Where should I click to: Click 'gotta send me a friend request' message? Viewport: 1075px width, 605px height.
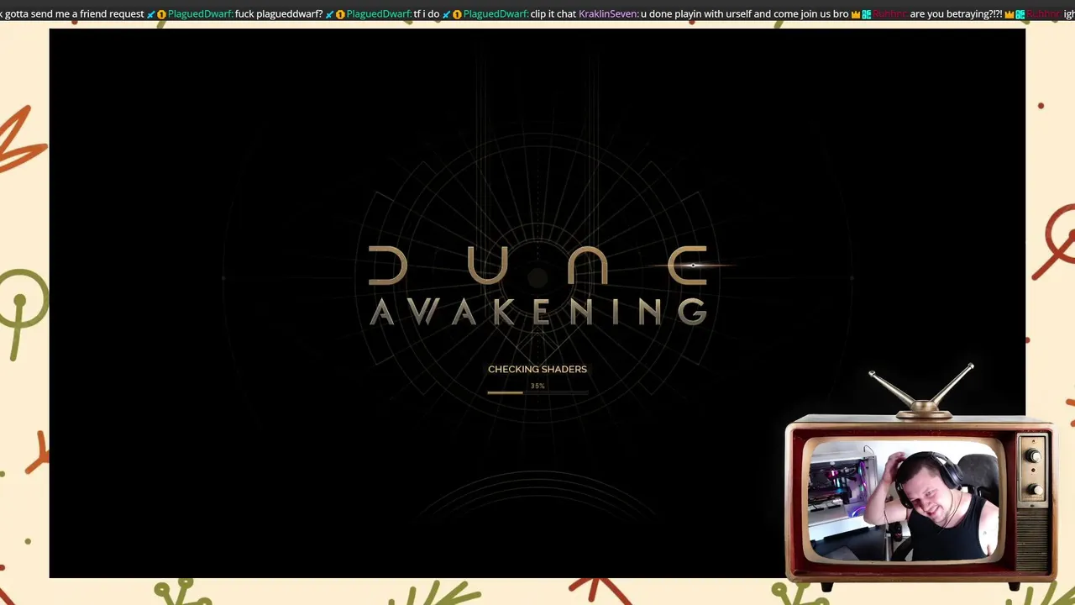(74, 14)
